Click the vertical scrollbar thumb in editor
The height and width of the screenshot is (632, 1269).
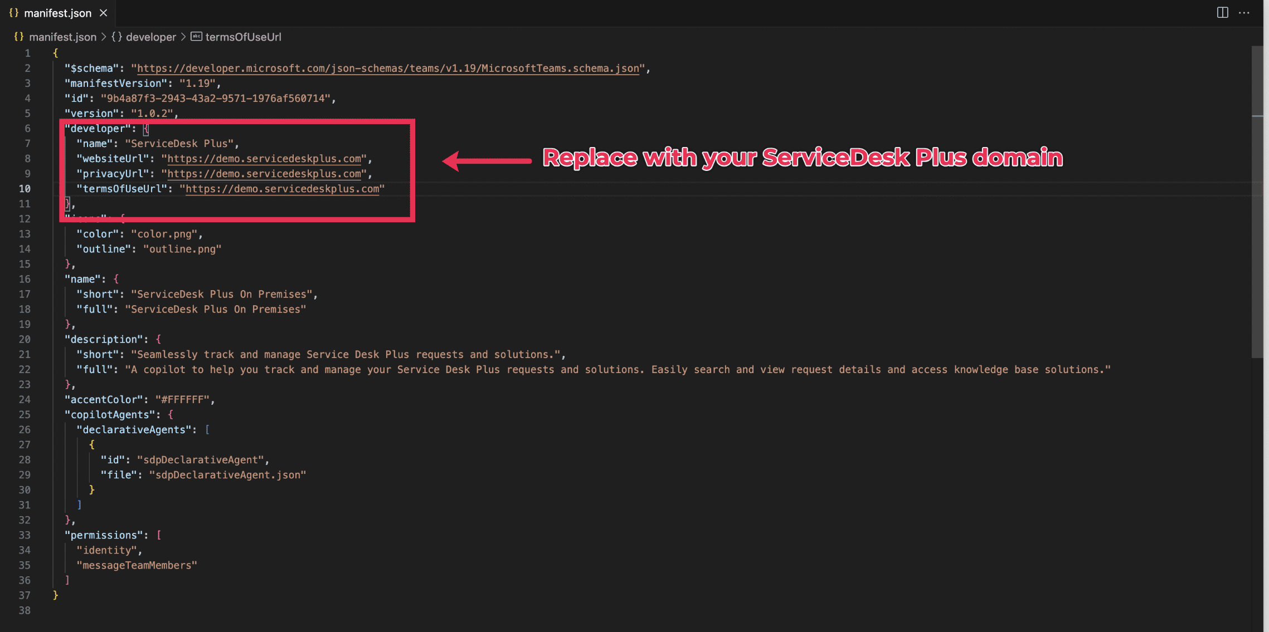click(x=1257, y=202)
